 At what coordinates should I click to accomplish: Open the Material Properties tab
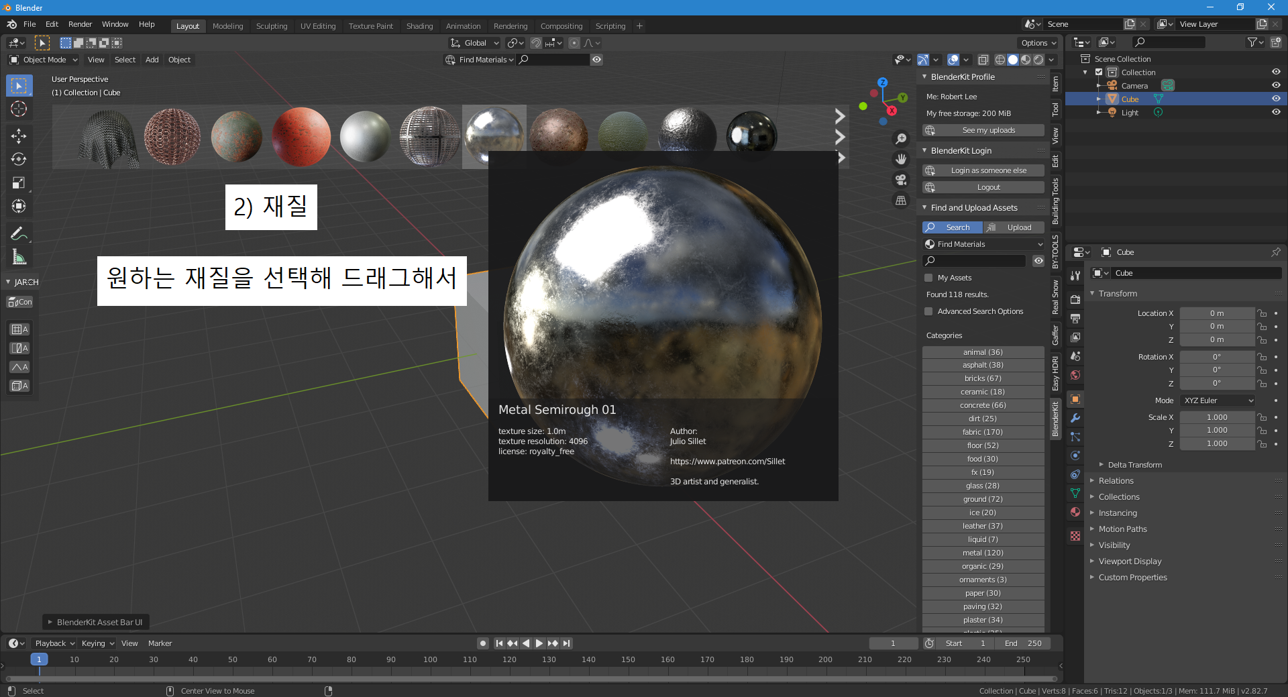pyautogui.click(x=1075, y=512)
